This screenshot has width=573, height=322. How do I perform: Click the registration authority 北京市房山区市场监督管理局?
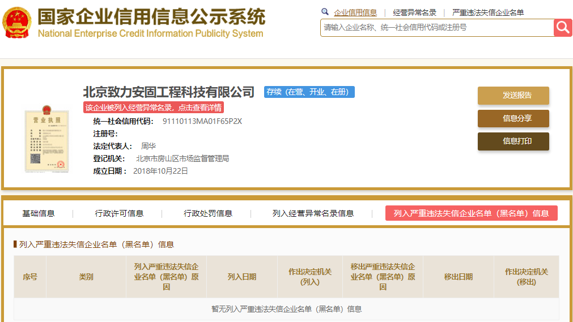(x=182, y=158)
